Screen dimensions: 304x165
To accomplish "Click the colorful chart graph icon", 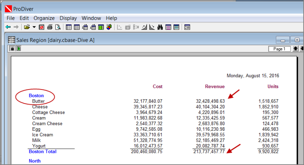I will pyautogui.click(x=109, y=27).
